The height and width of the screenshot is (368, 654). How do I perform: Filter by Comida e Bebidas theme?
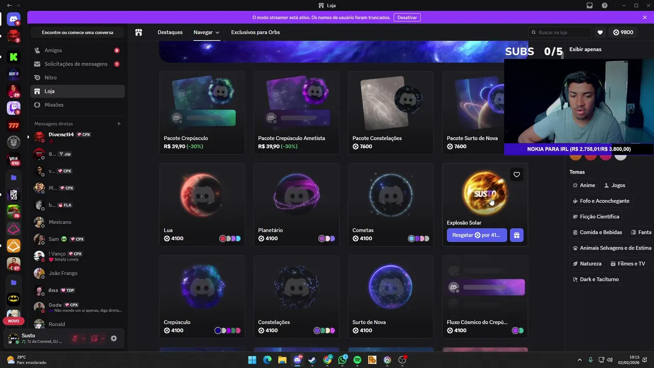click(597, 232)
